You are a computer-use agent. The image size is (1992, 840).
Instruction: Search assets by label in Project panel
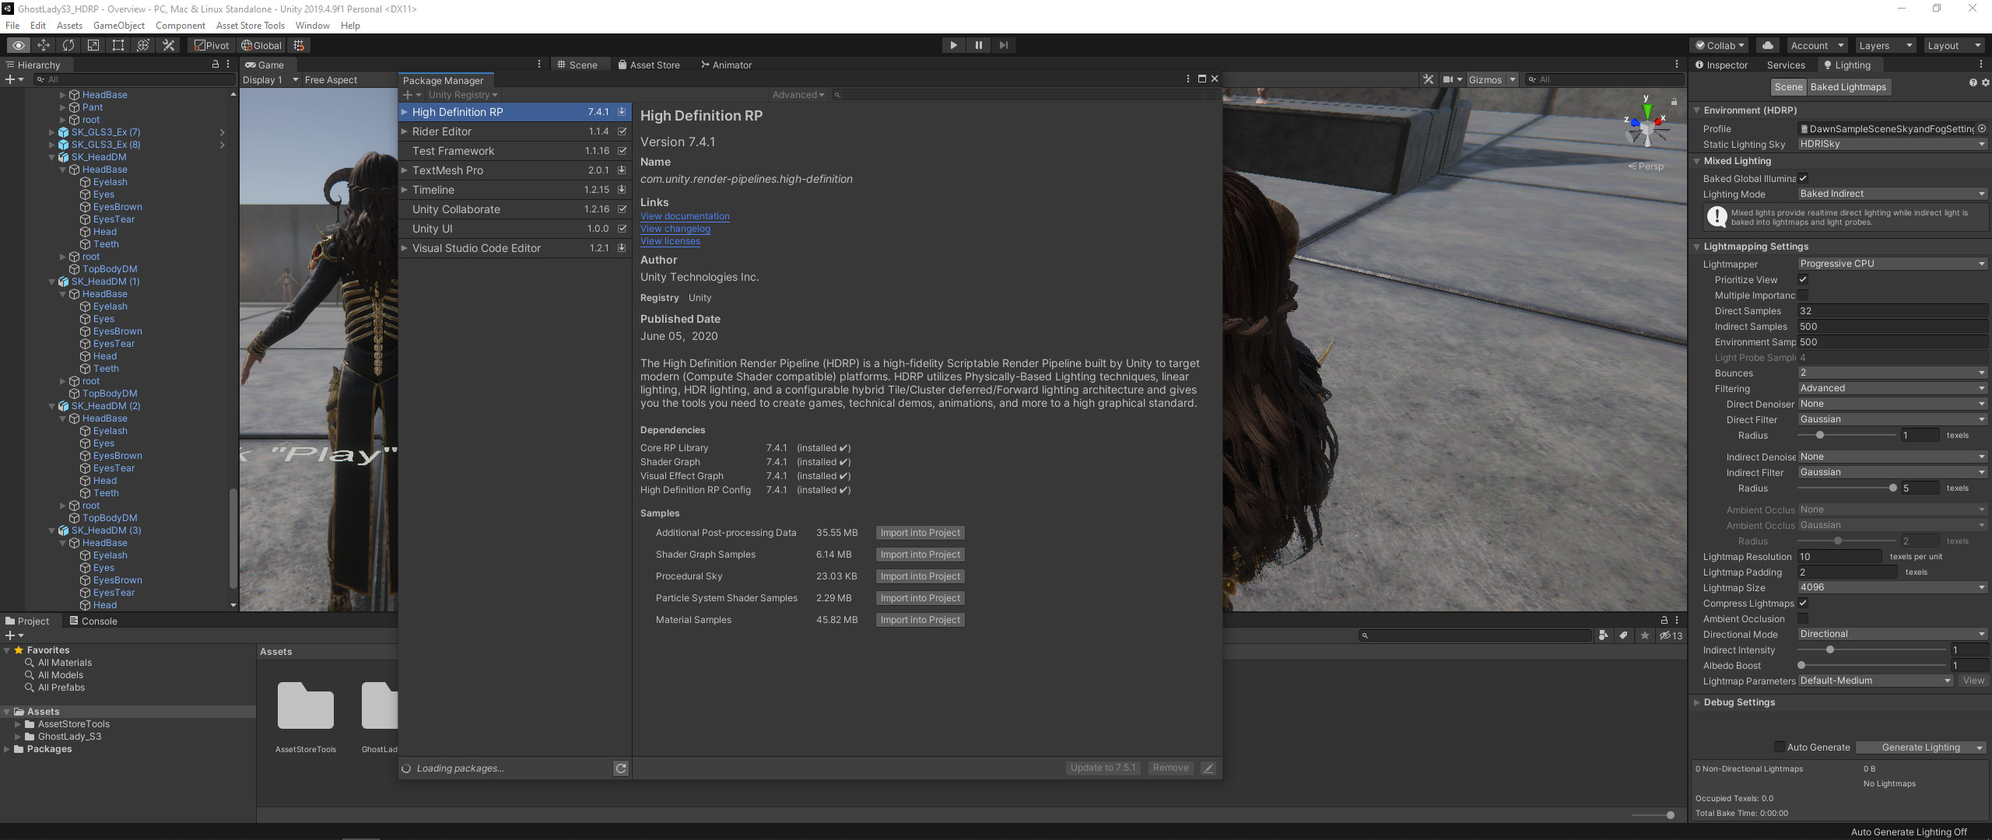click(x=1624, y=635)
